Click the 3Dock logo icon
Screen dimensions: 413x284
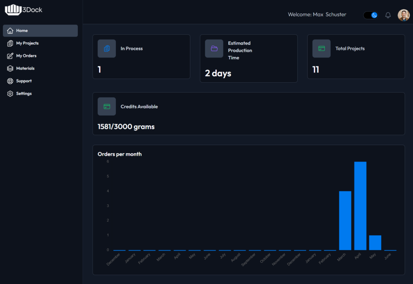click(13, 10)
